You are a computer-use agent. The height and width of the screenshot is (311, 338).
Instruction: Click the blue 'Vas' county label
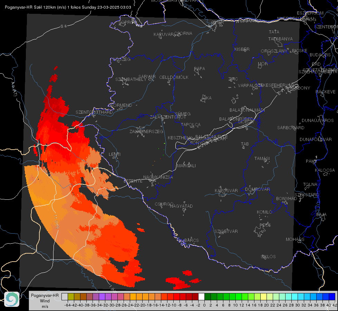click(141, 116)
